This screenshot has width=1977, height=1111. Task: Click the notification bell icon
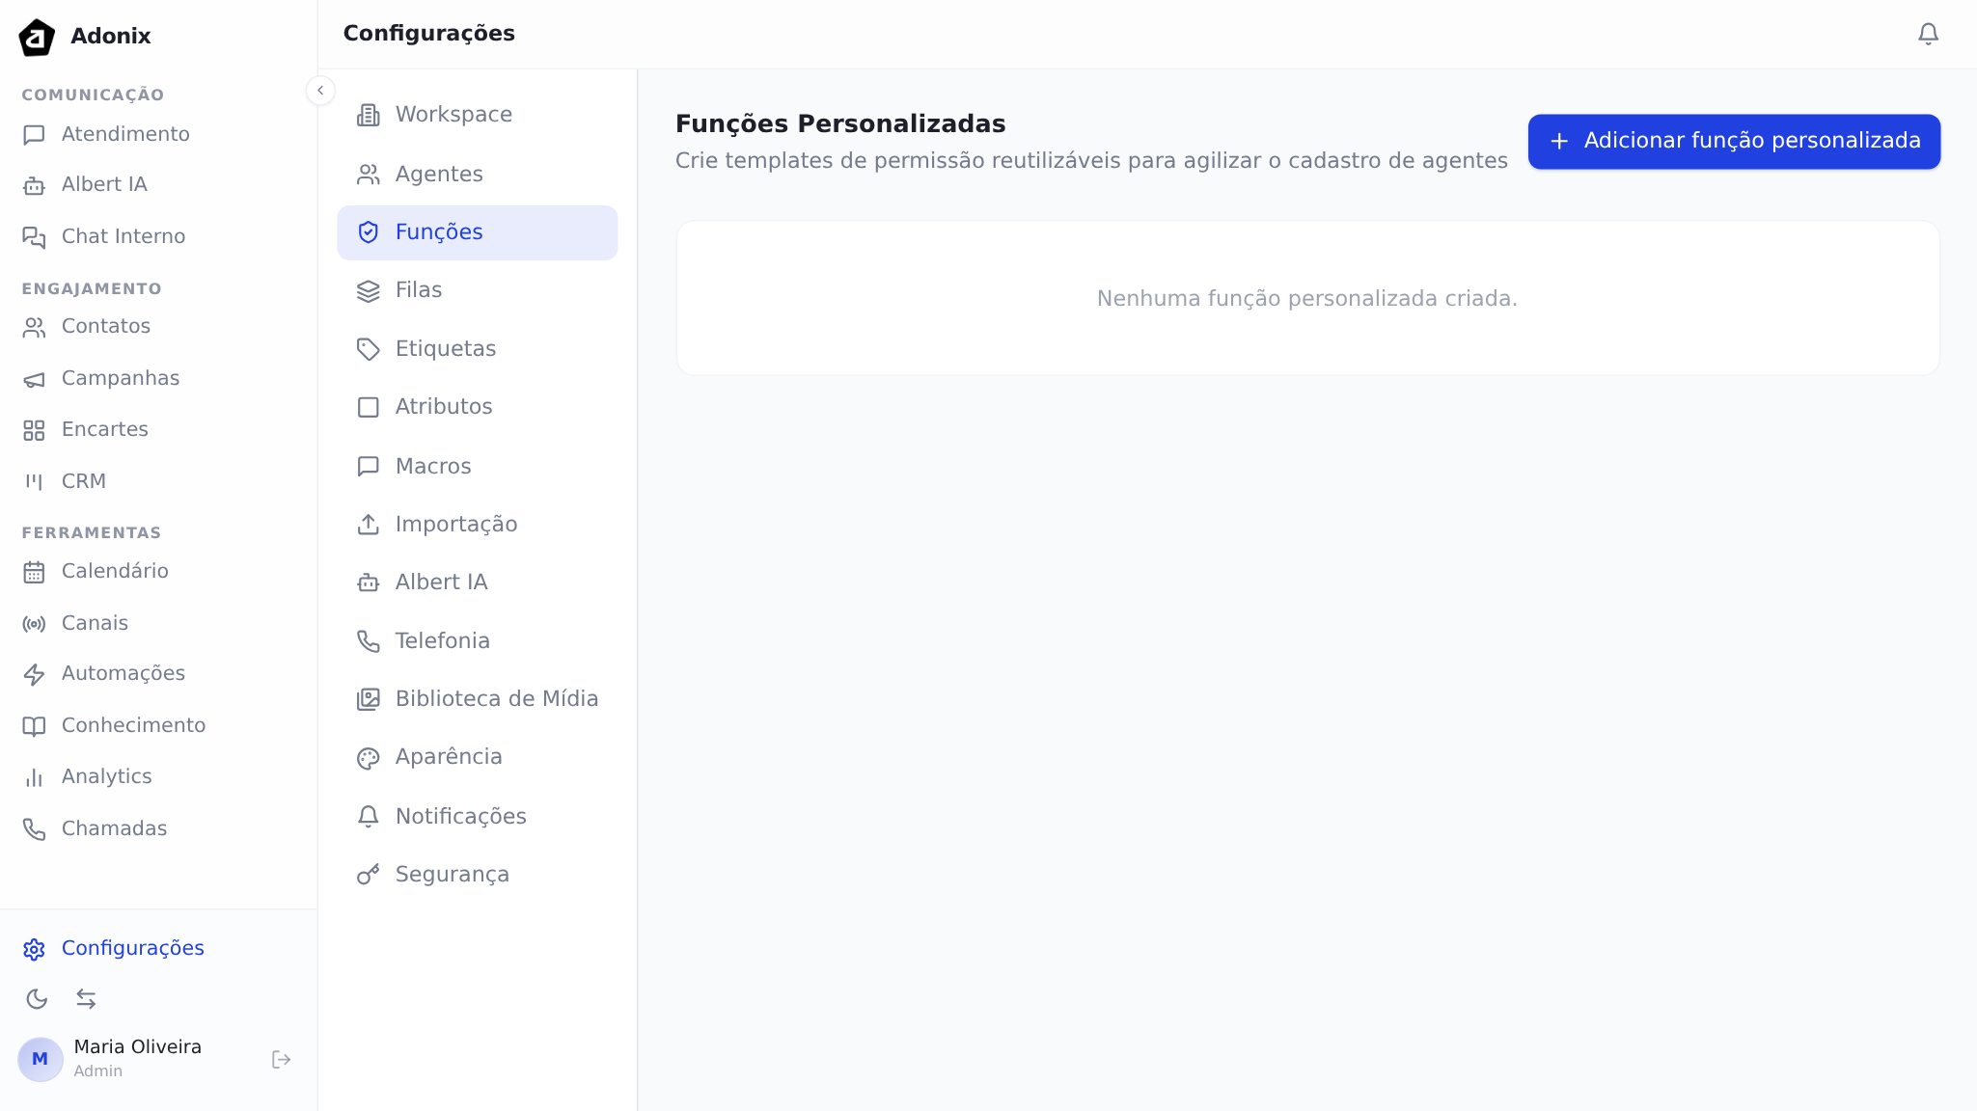pos(1928,33)
